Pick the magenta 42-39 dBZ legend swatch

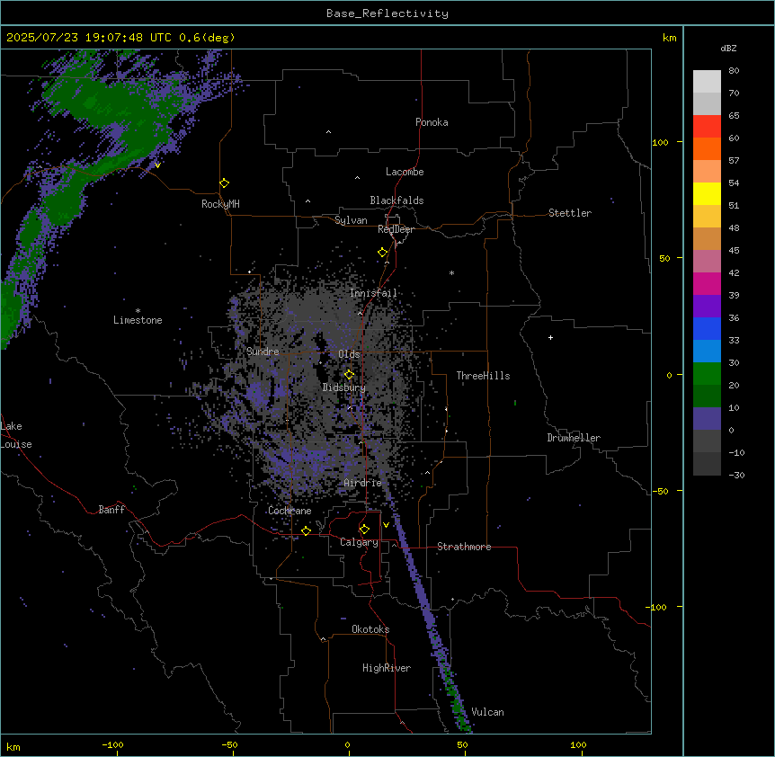click(x=707, y=283)
